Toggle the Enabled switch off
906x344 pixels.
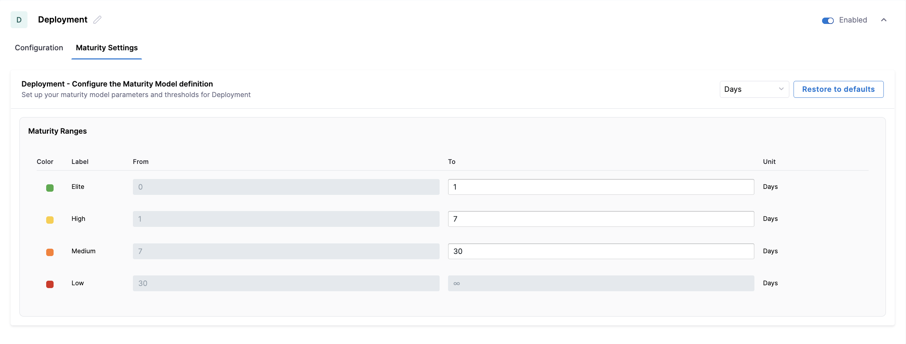(x=827, y=20)
